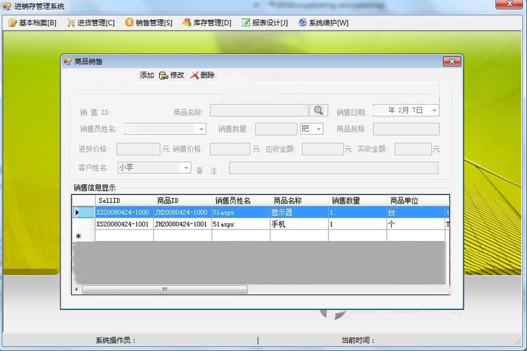Open the 系统维护[W] menu
This screenshot has height=351, width=527.
(323, 23)
